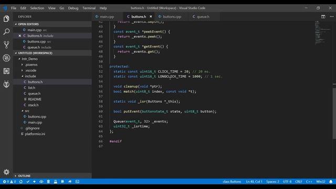Switch to the buttons.cpp editor tab
336x189 pixels.
172,16
